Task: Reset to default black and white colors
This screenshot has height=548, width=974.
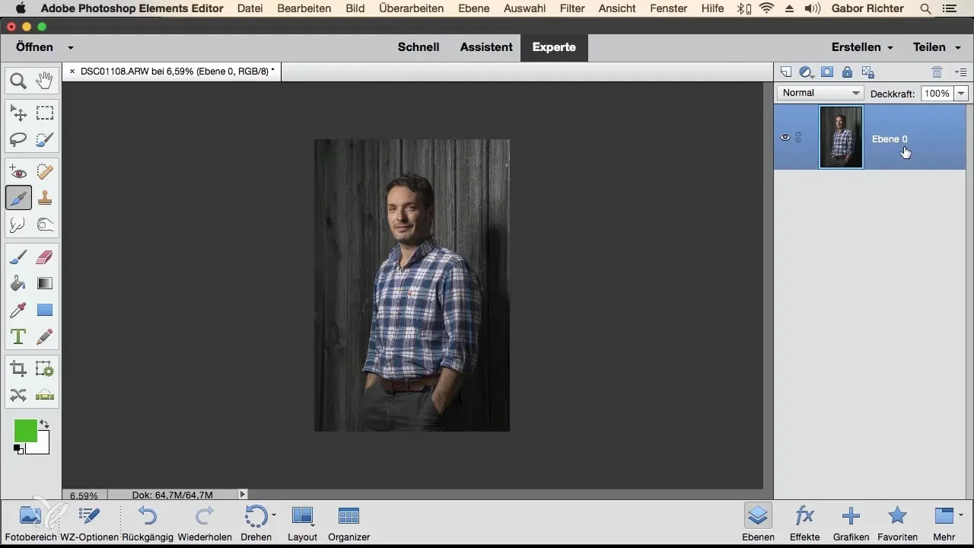Action: [18, 449]
